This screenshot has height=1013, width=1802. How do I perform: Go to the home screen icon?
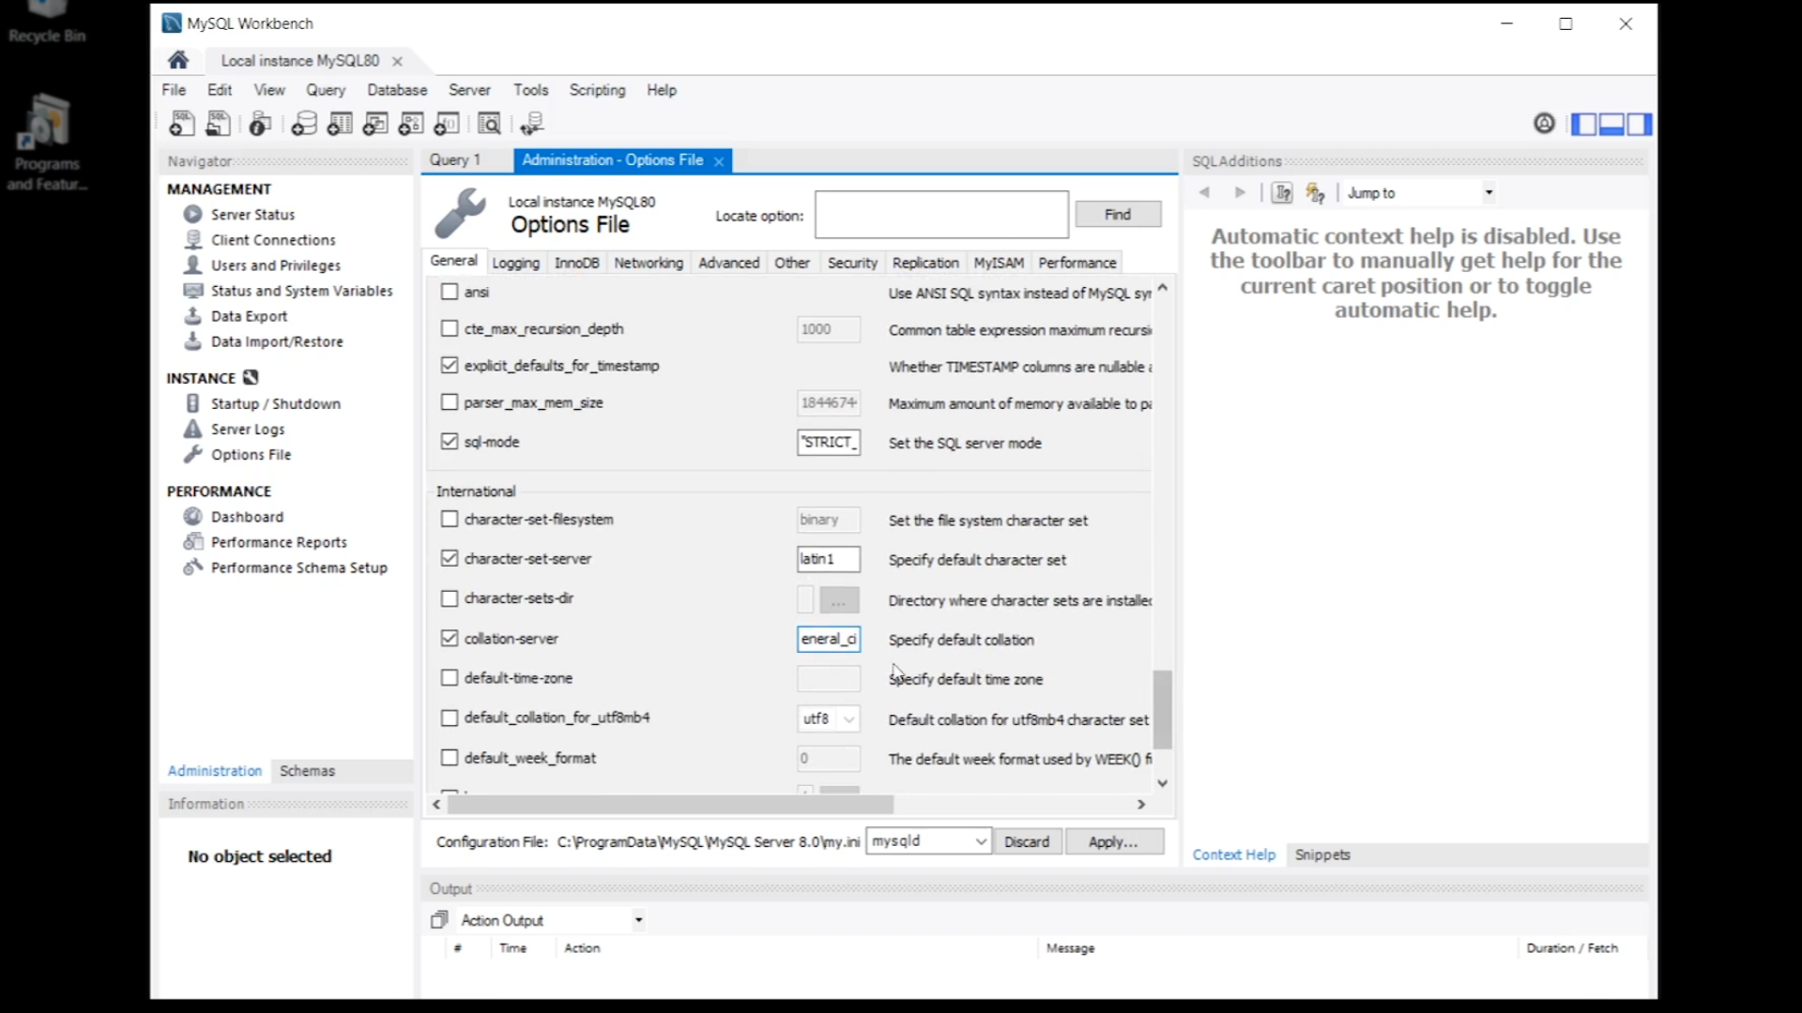[178, 61]
